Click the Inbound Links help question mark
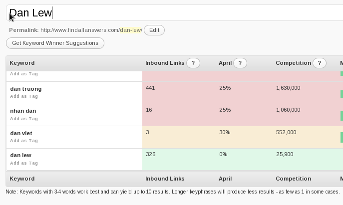The image size is (343, 205). [x=193, y=63]
